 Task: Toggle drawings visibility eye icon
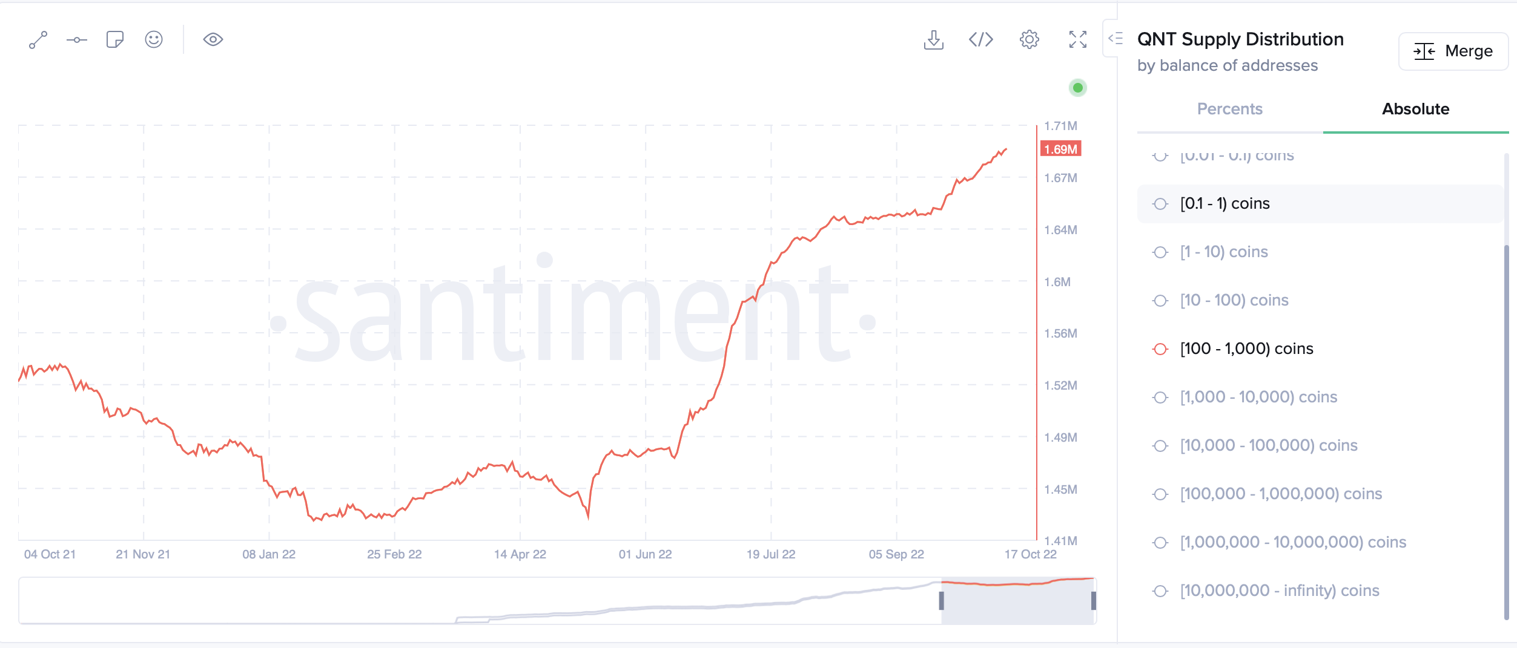pos(213,40)
